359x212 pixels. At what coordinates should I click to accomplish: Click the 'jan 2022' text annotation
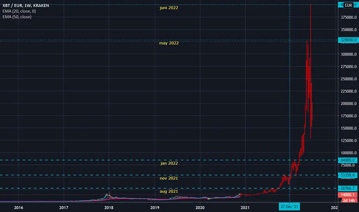169,163
